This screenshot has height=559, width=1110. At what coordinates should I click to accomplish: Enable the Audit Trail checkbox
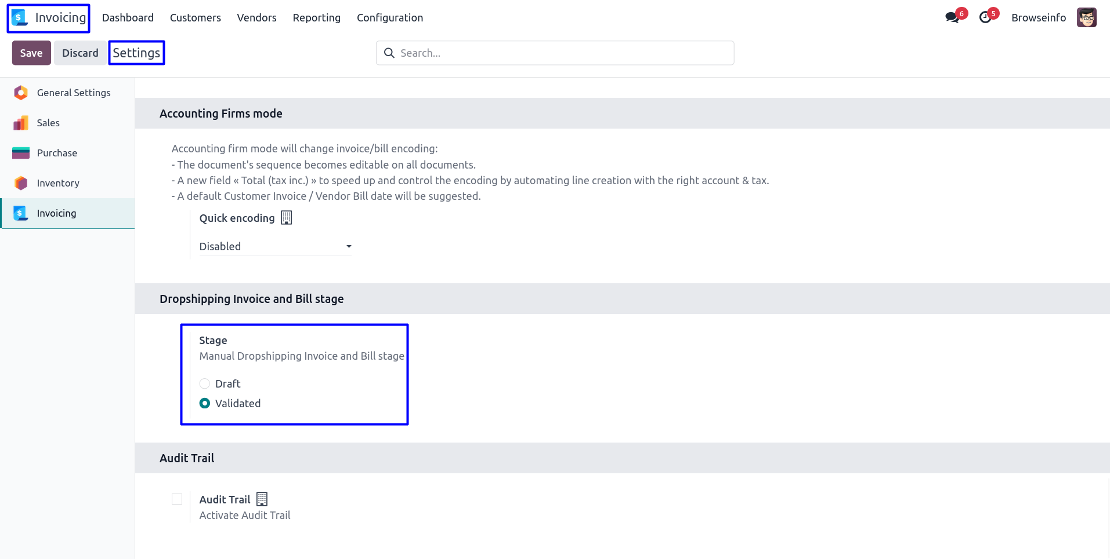point(177,499)
